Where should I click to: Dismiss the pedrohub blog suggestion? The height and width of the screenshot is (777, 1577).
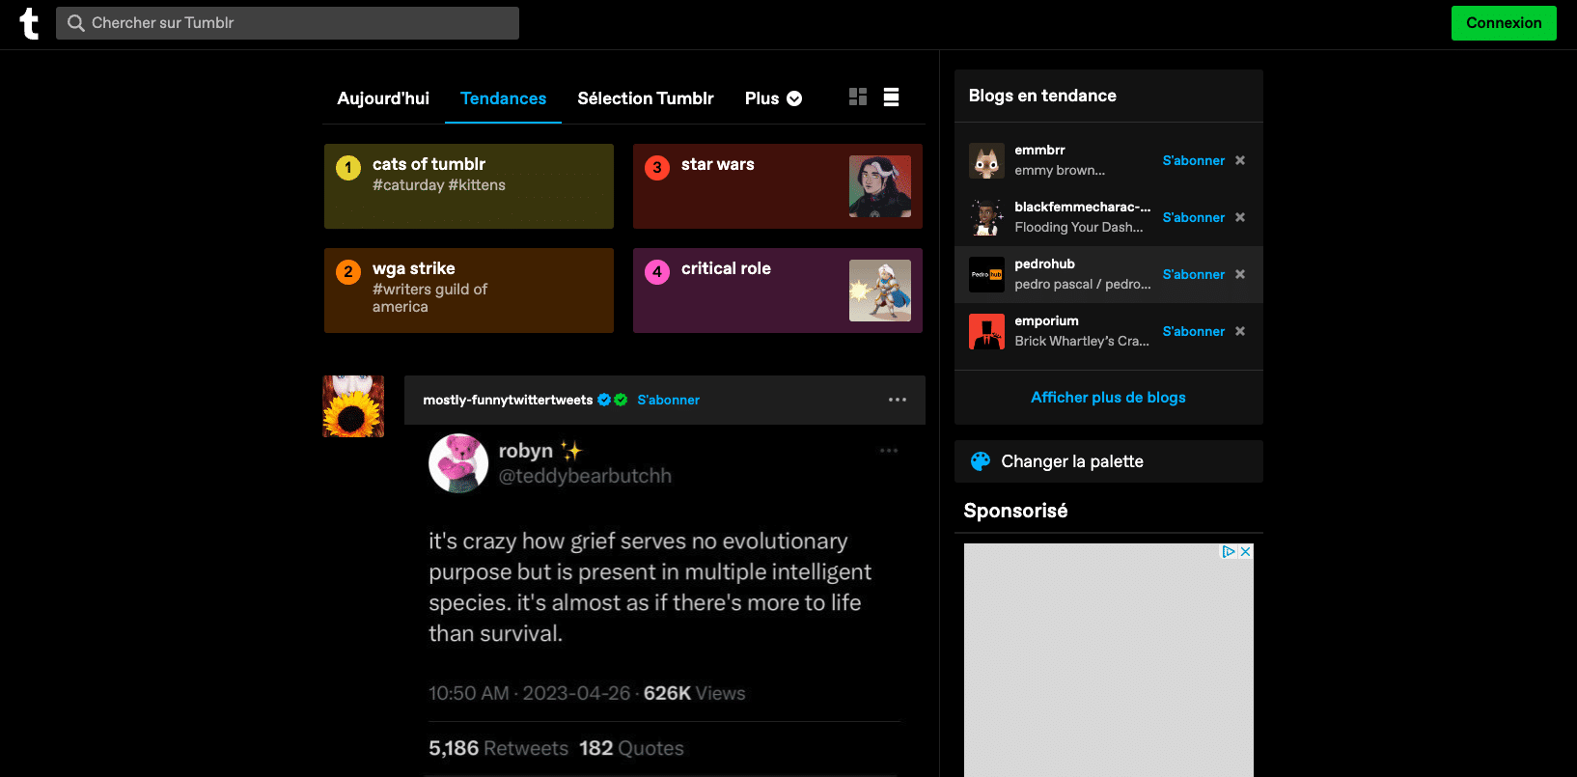(1240, 274)
